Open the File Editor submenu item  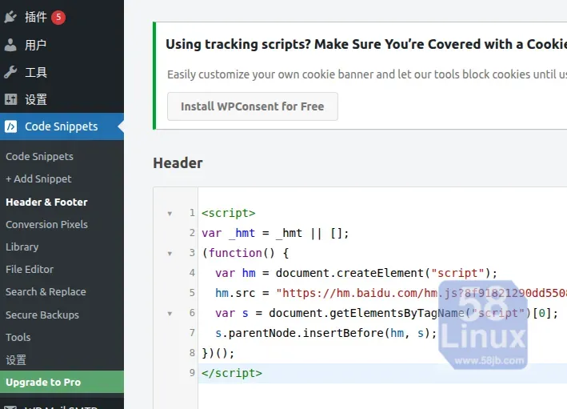coord(30,269)
